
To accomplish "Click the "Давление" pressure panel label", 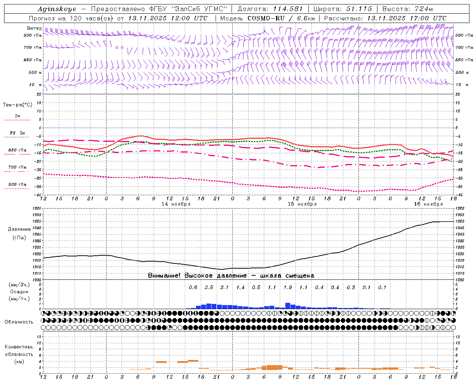I will point(19,229).
